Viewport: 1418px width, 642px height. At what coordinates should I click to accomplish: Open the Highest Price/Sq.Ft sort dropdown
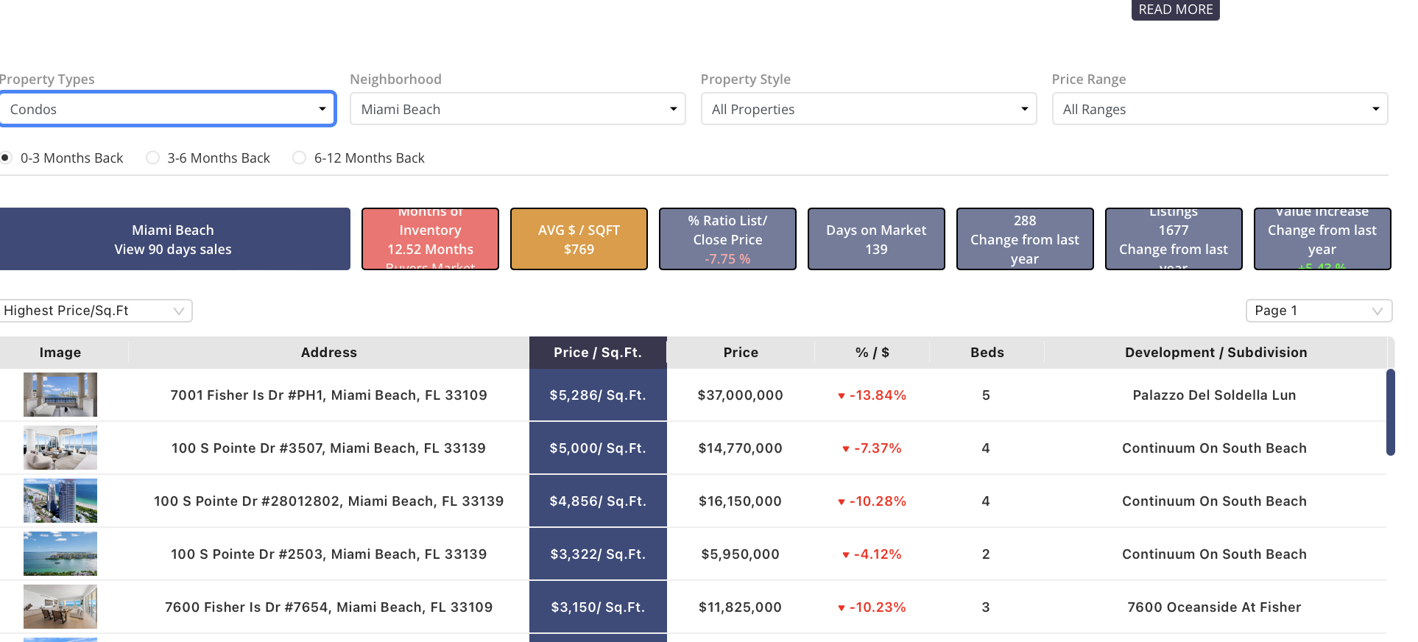(96, 311)
